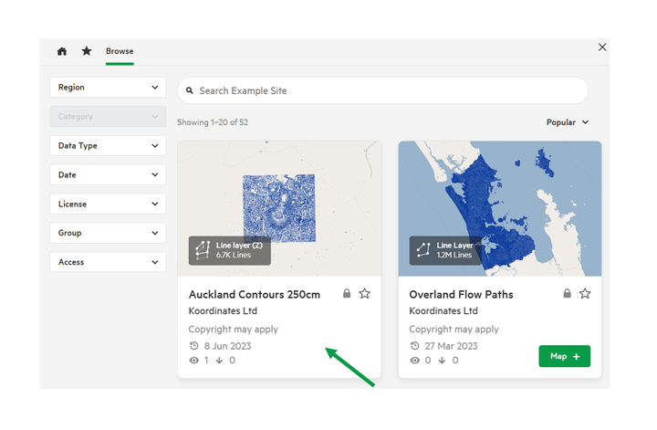Screen dimensions: 657x430
Task: Expand the License filter dropdown
Action: [x=108, y=205]
